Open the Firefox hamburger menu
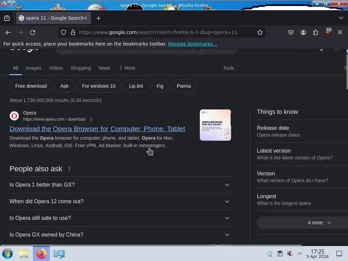 [x=340, y=32]
